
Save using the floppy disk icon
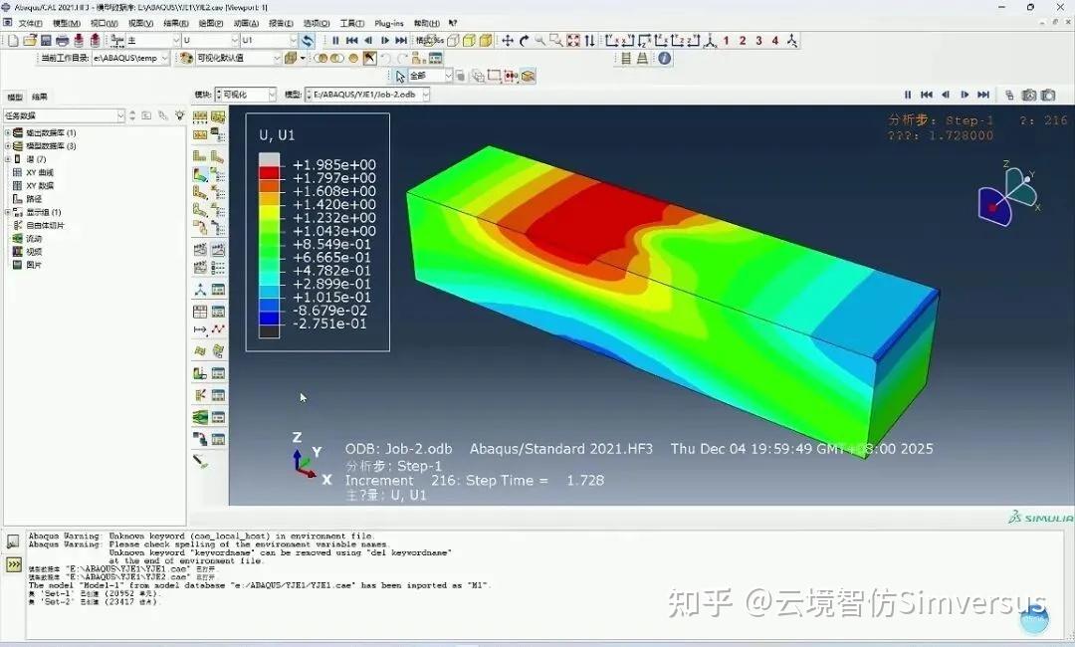pos(46,41)
